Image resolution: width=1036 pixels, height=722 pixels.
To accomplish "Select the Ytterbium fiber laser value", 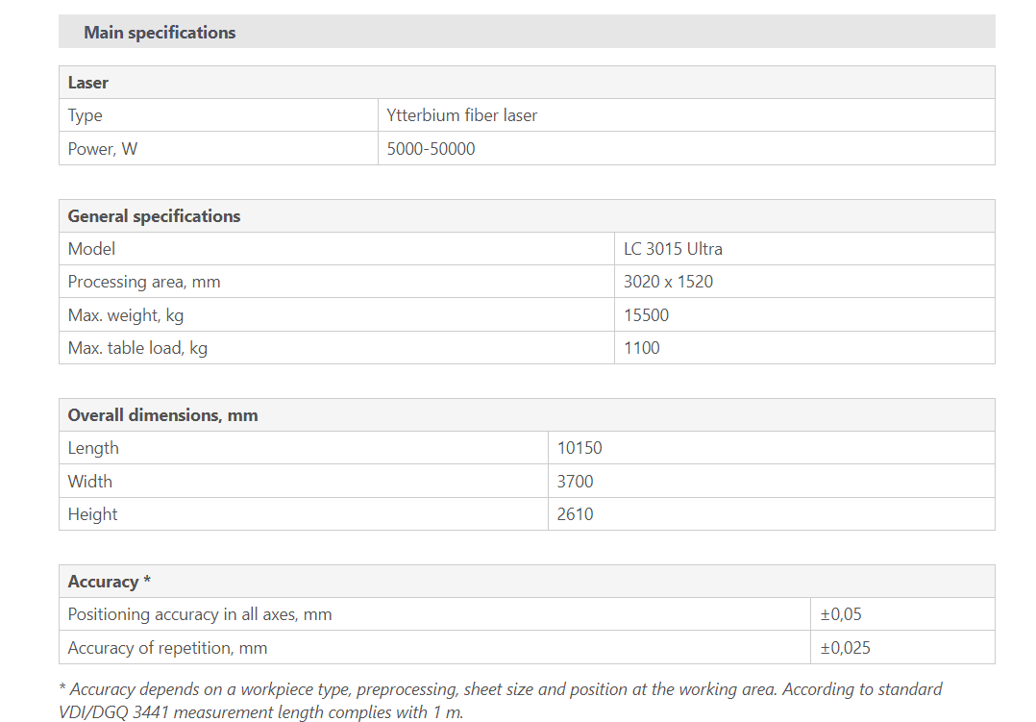I will coord(462,115).
